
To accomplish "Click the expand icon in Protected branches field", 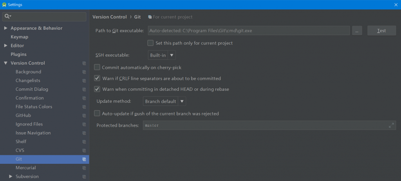I will click(391, 125).
